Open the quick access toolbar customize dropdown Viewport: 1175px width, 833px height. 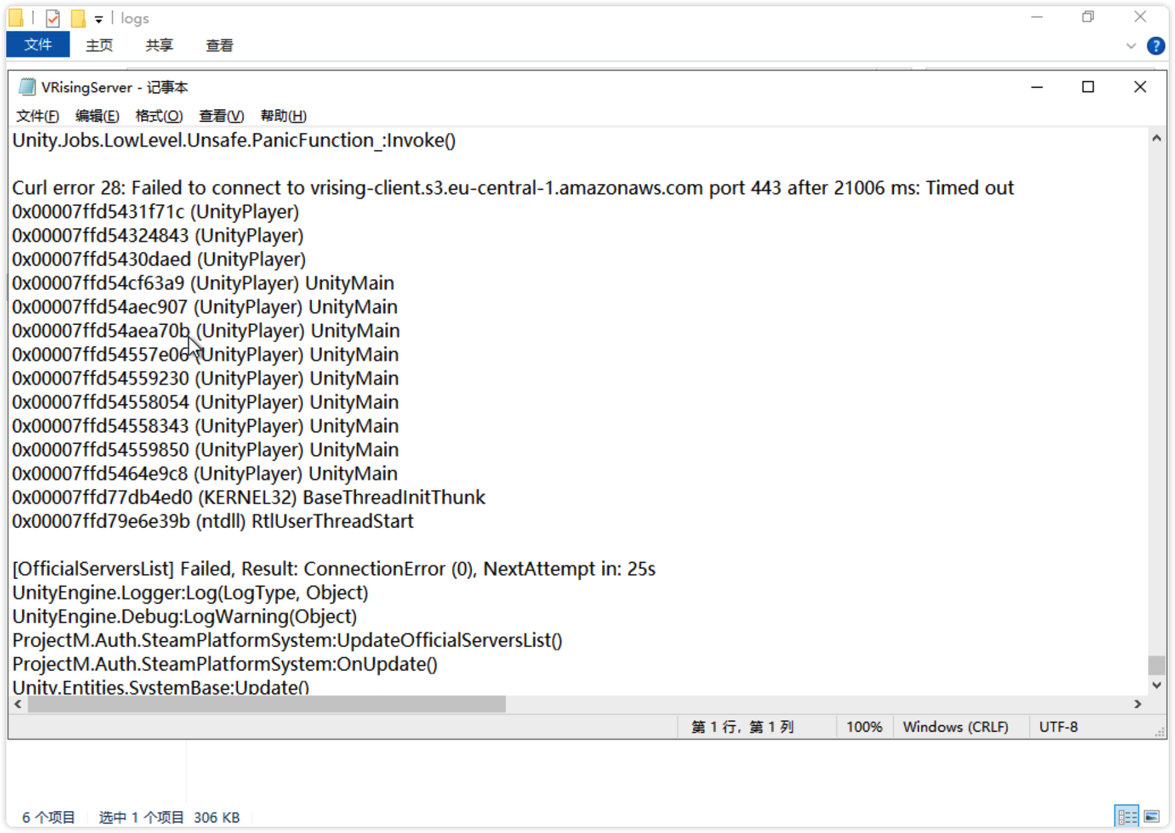click(99, 20)
